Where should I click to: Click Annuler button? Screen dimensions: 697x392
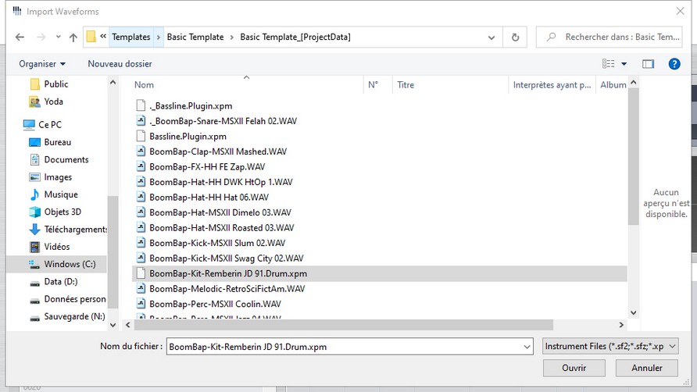[x=647, y=368]
